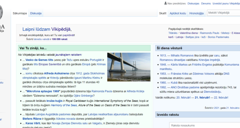Open the bold 21. februārī link
The height and width of the screenshot is (128, 240).
202,98
